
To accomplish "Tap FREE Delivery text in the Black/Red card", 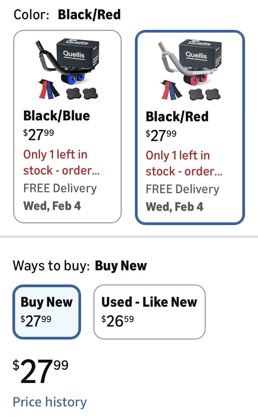I will [182, 189].
